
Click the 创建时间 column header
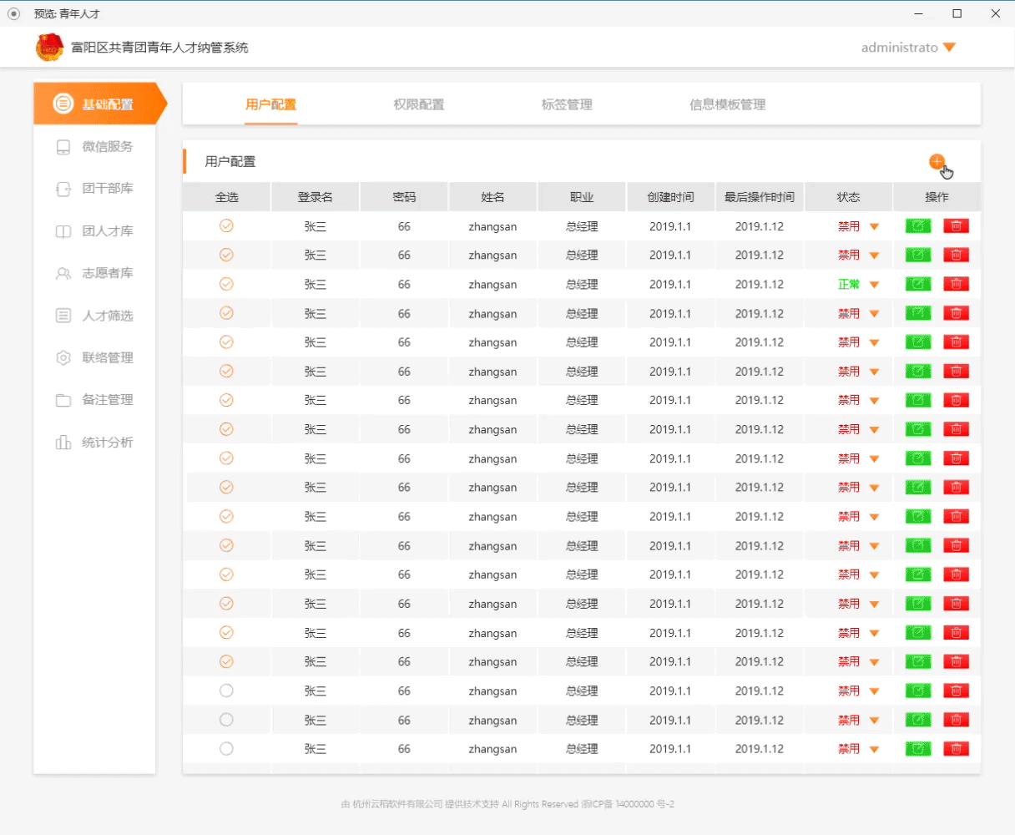coord(670,197)
